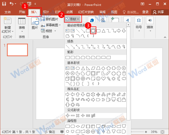
Task: Select slide 1 thumbnail in the slide panel
Action: point(17,50)
